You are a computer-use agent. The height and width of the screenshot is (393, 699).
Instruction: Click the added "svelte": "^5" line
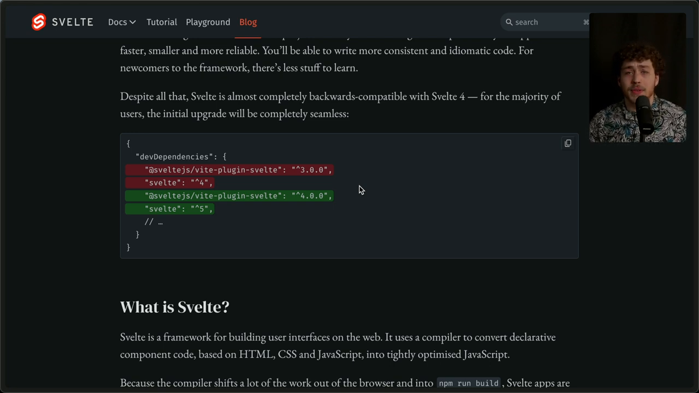(x=170, y=209)
